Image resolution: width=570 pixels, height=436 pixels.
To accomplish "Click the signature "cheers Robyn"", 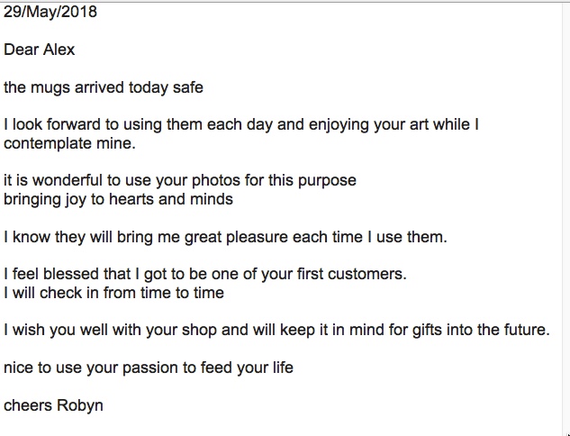I will coord(53,405).
